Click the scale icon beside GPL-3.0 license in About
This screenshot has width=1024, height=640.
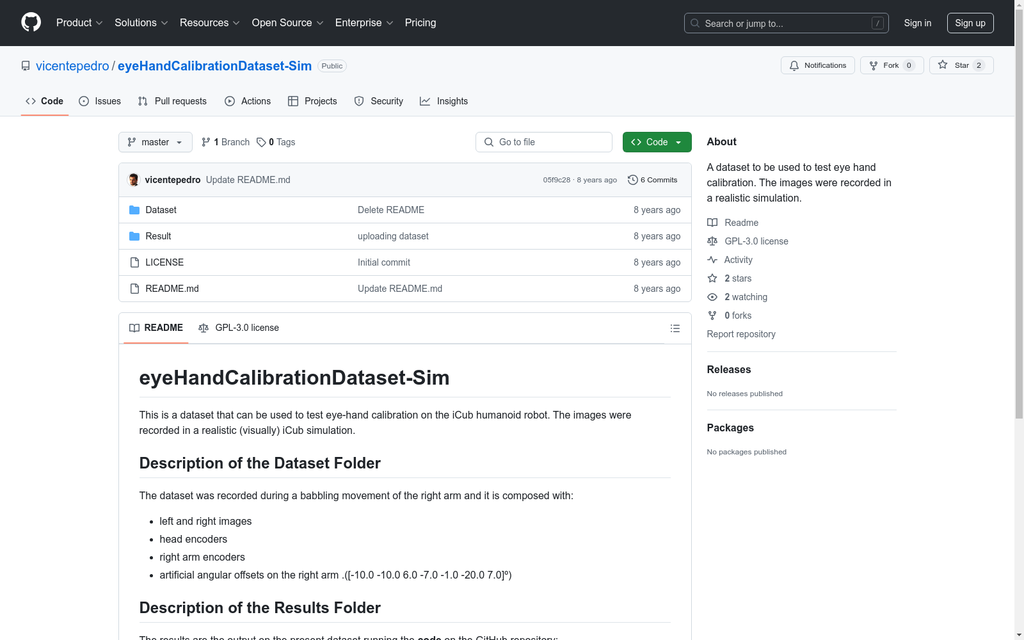click(712, 241)
